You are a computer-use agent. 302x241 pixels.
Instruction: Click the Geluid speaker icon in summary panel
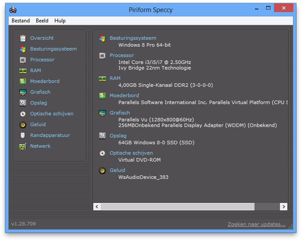(x=102, y=171)
